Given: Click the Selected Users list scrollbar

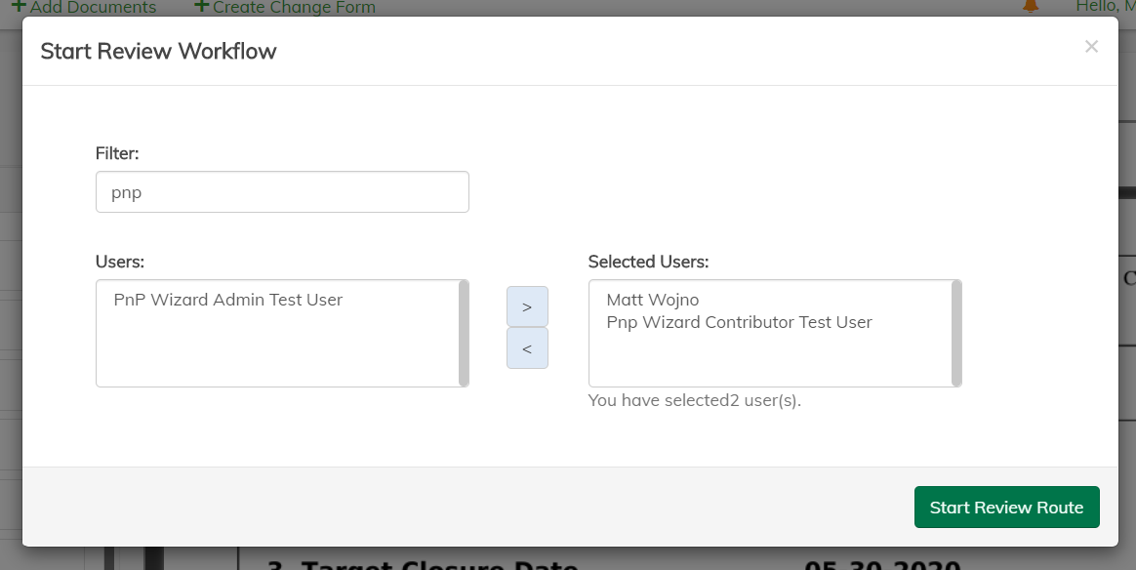Looking at the screenshot, I should point(956,333).
